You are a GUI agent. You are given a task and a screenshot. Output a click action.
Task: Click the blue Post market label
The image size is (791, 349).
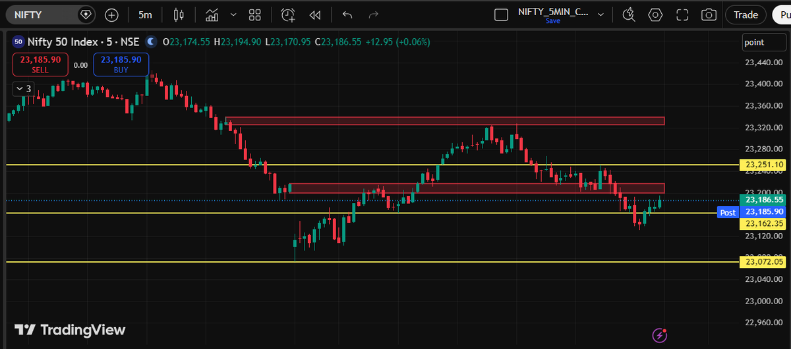pos(728,212)
